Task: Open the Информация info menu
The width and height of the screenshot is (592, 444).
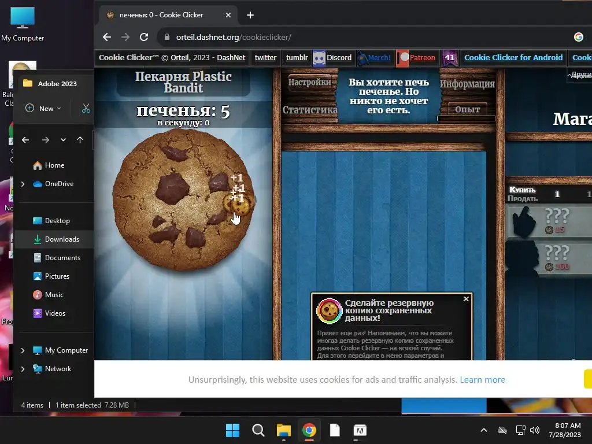Action: point(467,84)
